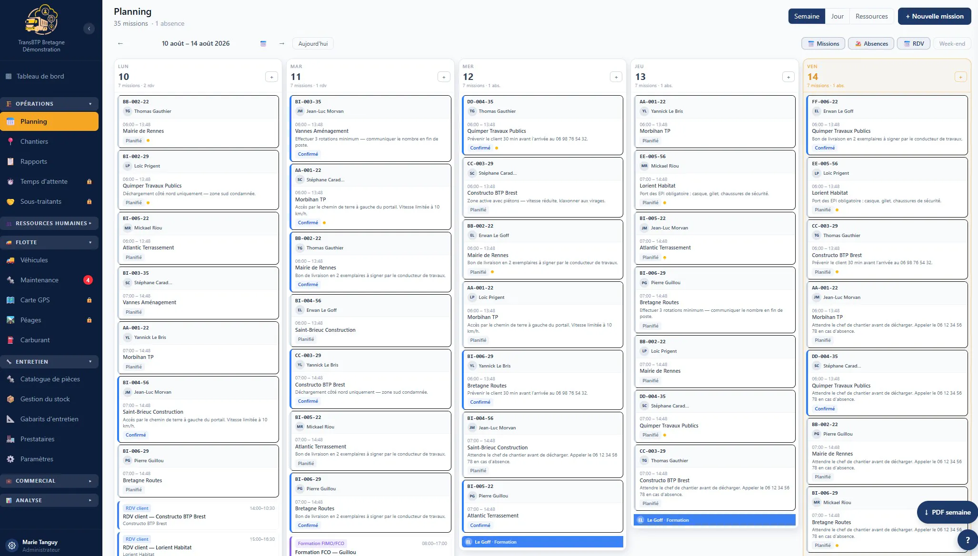Create a new mission with Nouvelle mission

coord(934,16)
